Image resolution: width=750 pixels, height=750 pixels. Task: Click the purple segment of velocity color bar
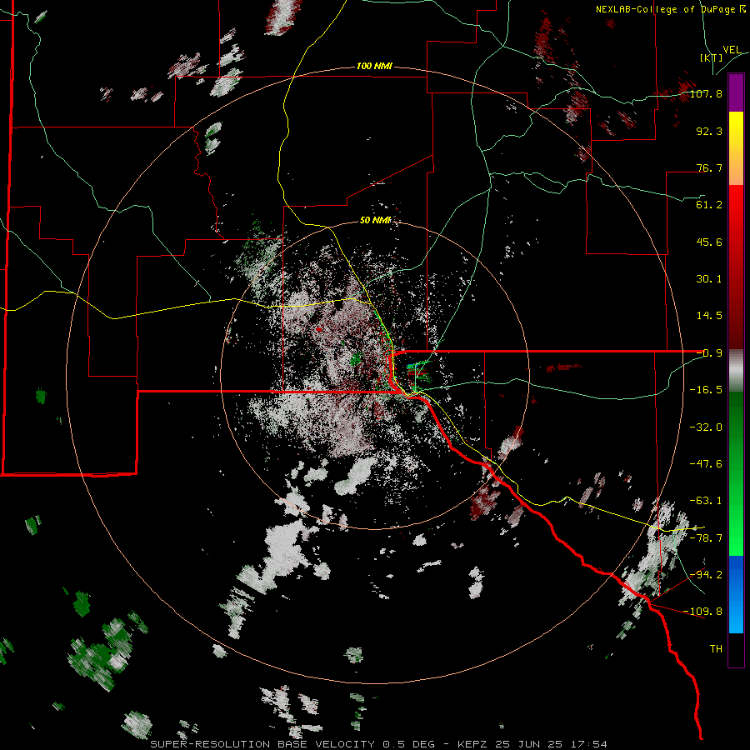(x=736, y=92)
